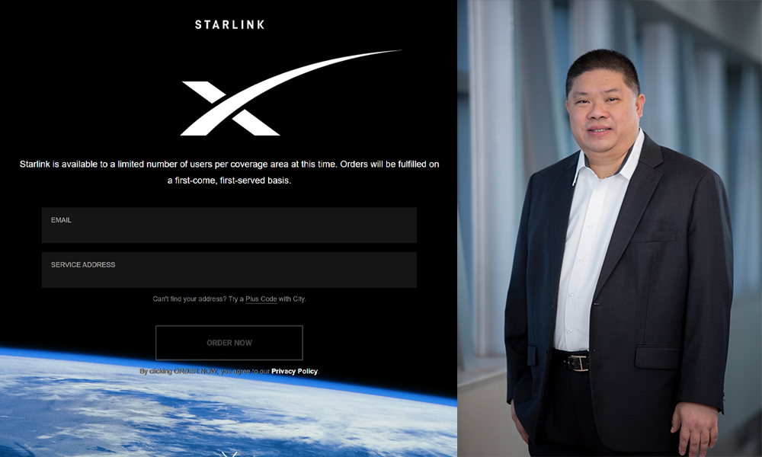Open the Privacy Policy link
The width and height of the screenshot is (762, 457).
(x=294, y=371)
